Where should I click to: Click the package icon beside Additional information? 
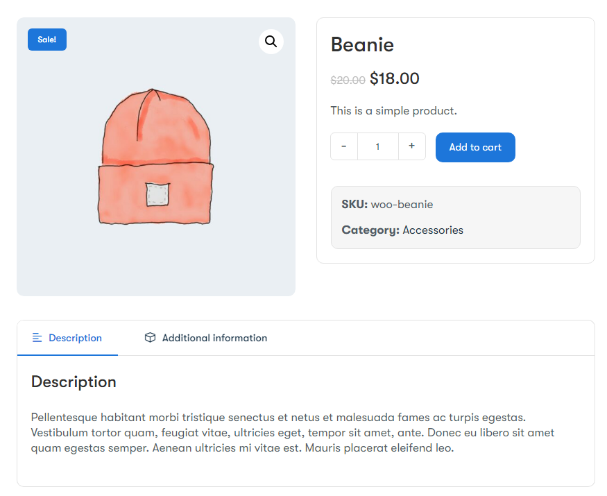(x=151, y=338)
